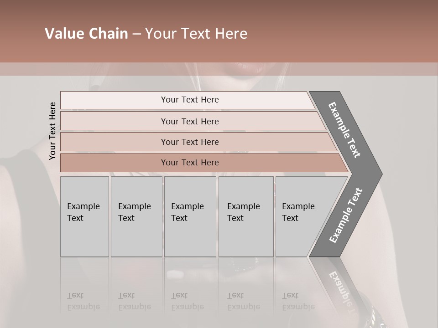The width and height of the screenshot is (438, 328).
Task: Click the bold "Value Chain" title text
Action: tap(86, 34)
